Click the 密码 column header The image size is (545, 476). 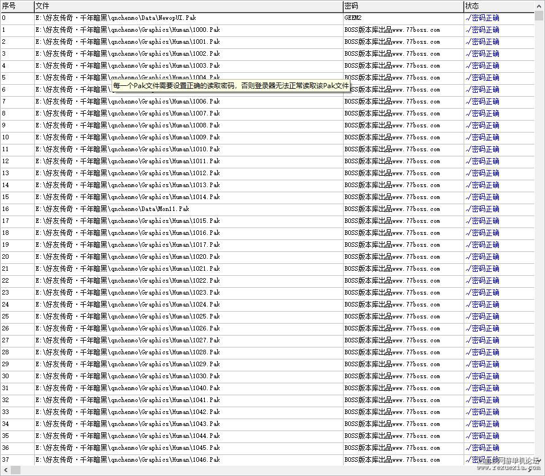tap(403, 6)
